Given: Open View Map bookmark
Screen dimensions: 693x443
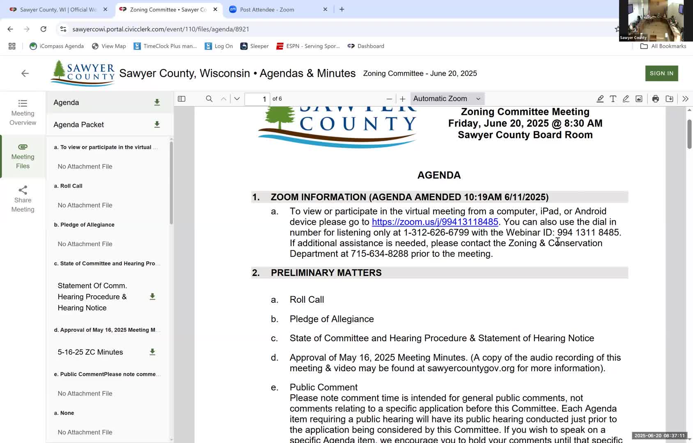Looking at the screenshot, I should (109, 46).
